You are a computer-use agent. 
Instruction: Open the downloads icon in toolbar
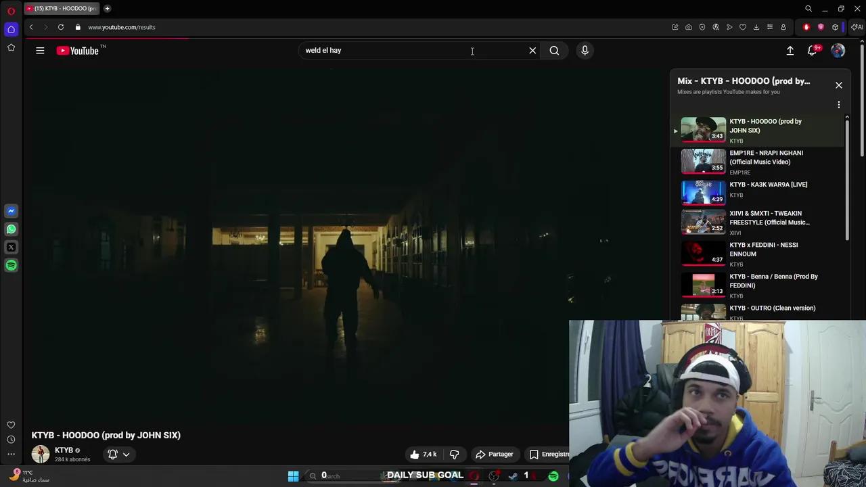pos(756,27)
